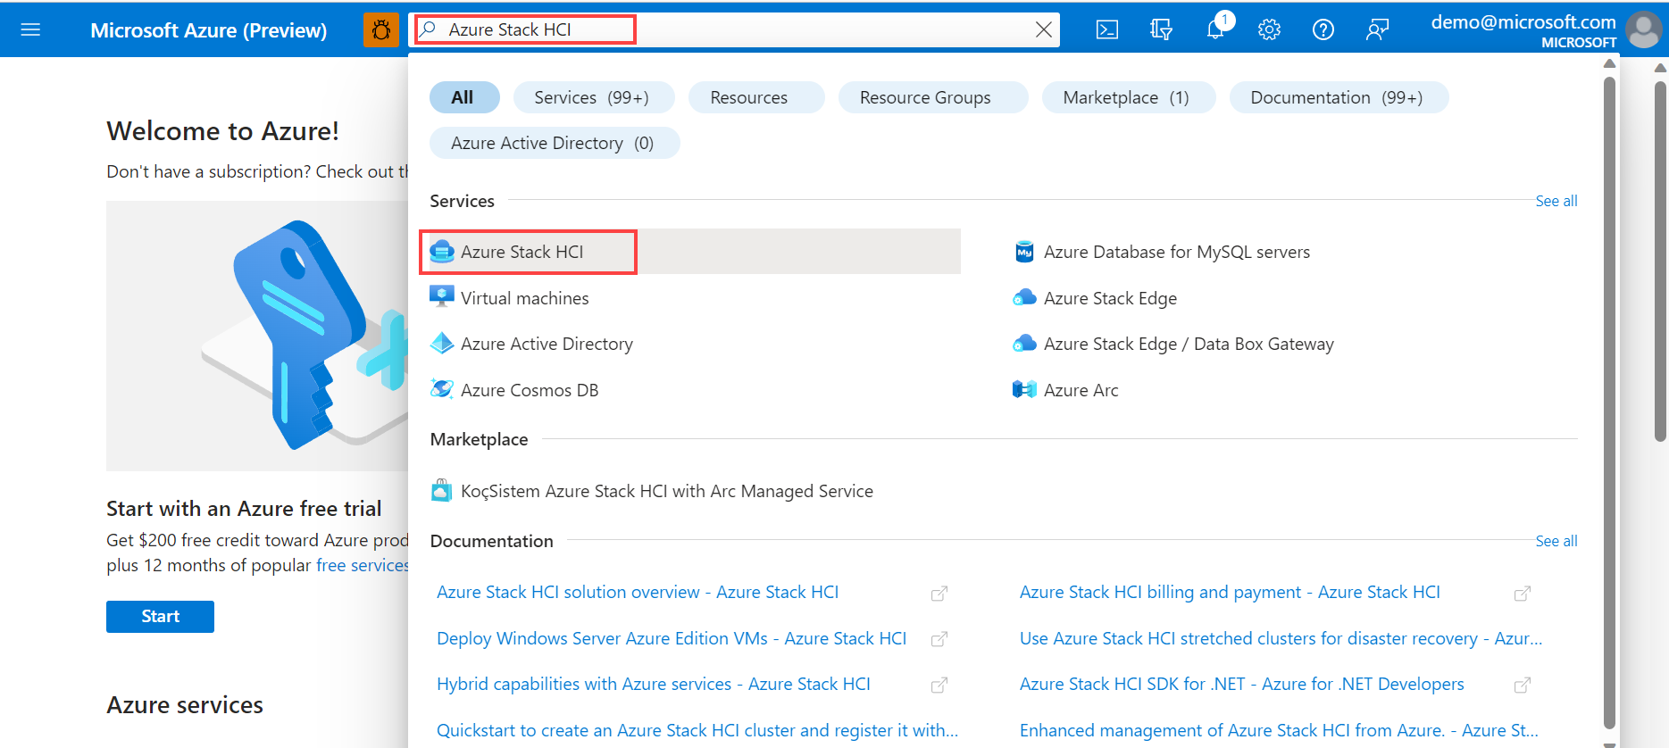1669x748 pixels.
Task: Open stretched clusters for disaster recovery doc
Action: [x=1281, y=638]
